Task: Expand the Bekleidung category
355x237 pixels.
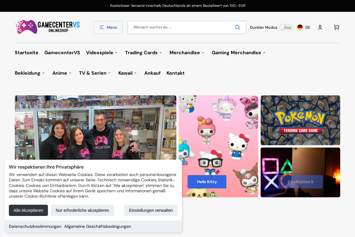Action: pyautogui.click(x=30, y=73)
